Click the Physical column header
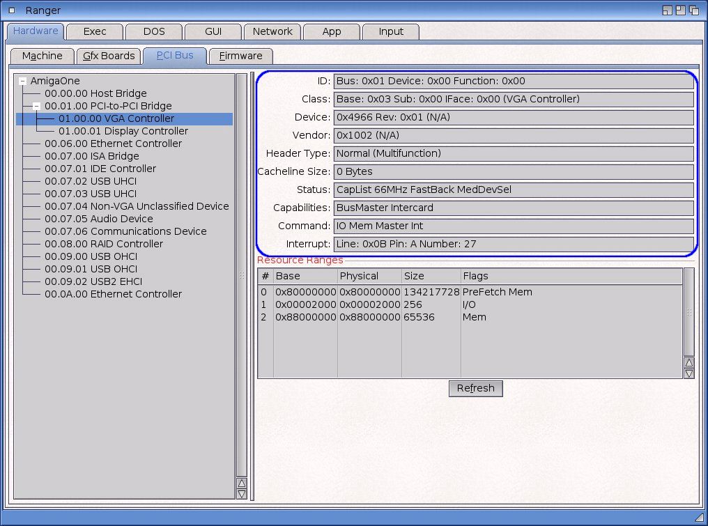This screenshot has width=708, height=526. tap(369, 277)
